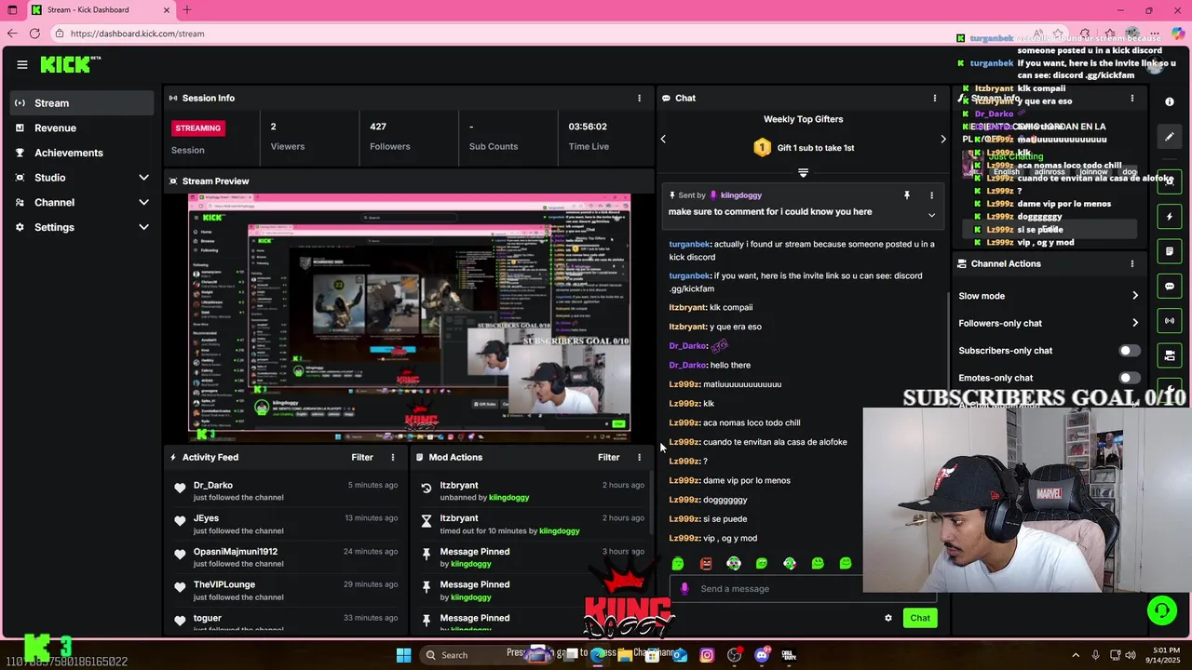The image size is (1192, 670).
Task: Click the Followers count 427
Action: [378, 127]
